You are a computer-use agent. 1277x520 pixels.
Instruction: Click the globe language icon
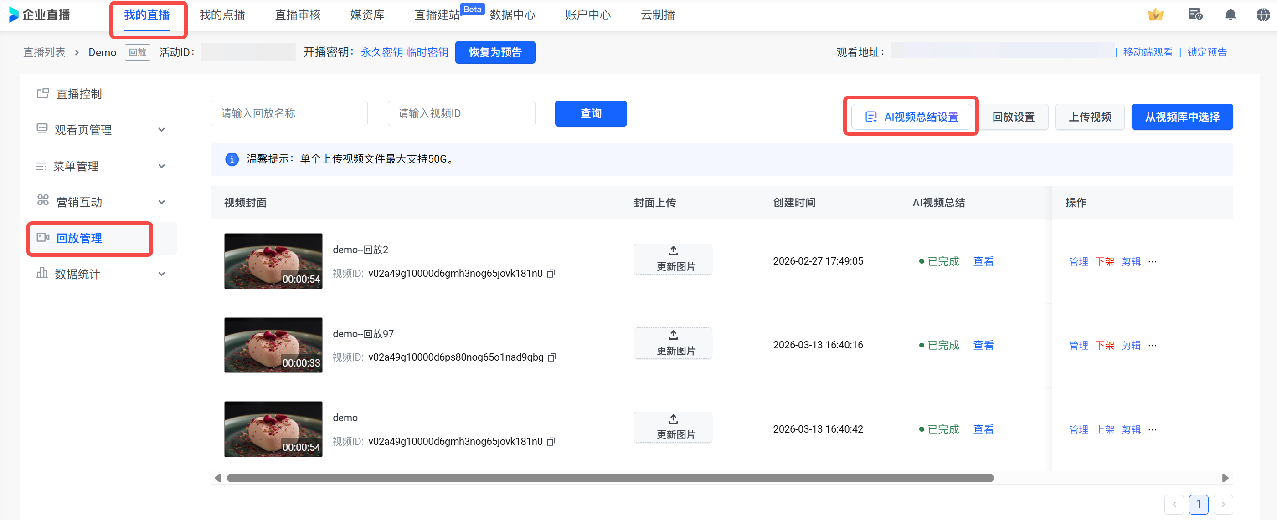(1262, 15)
